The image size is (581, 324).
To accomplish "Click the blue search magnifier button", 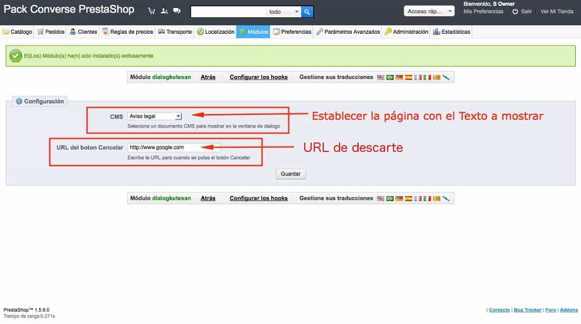I will coord(307,12).
